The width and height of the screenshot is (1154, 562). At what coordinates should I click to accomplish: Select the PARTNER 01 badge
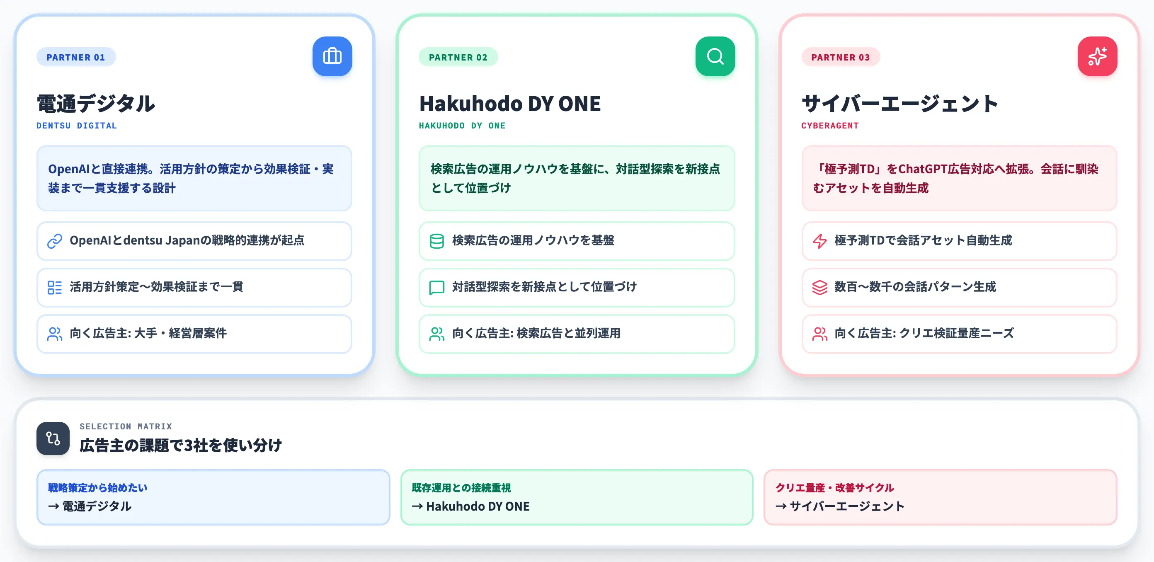coord(76,57)
